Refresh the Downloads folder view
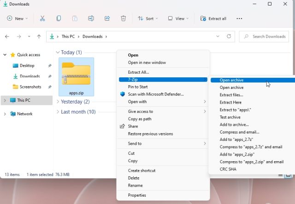Screen dimensions: 295x204 click(229, 36)
